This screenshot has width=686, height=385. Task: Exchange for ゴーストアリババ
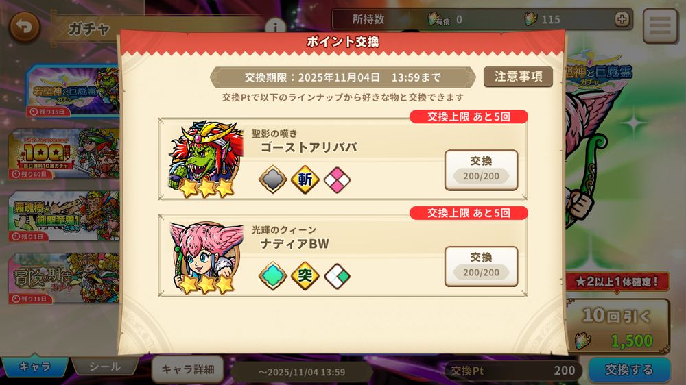(x=482, y=170)
